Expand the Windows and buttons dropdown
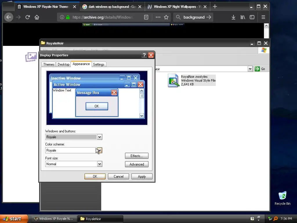The width and height of the screenshot is (297, 223). coord(100,137)
